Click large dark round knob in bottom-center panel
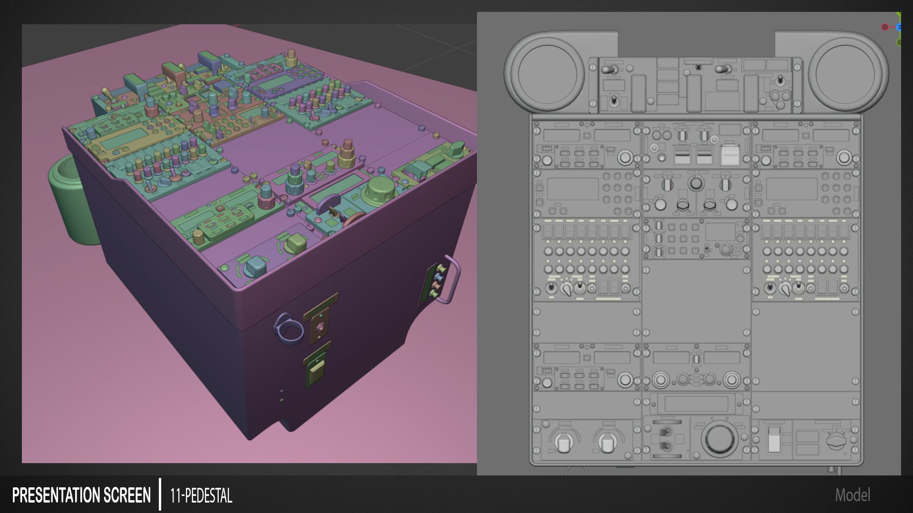 point(719,439)
